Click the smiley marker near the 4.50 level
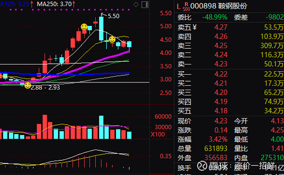This screenshot has width=284, height=175. tap(112, 39)
